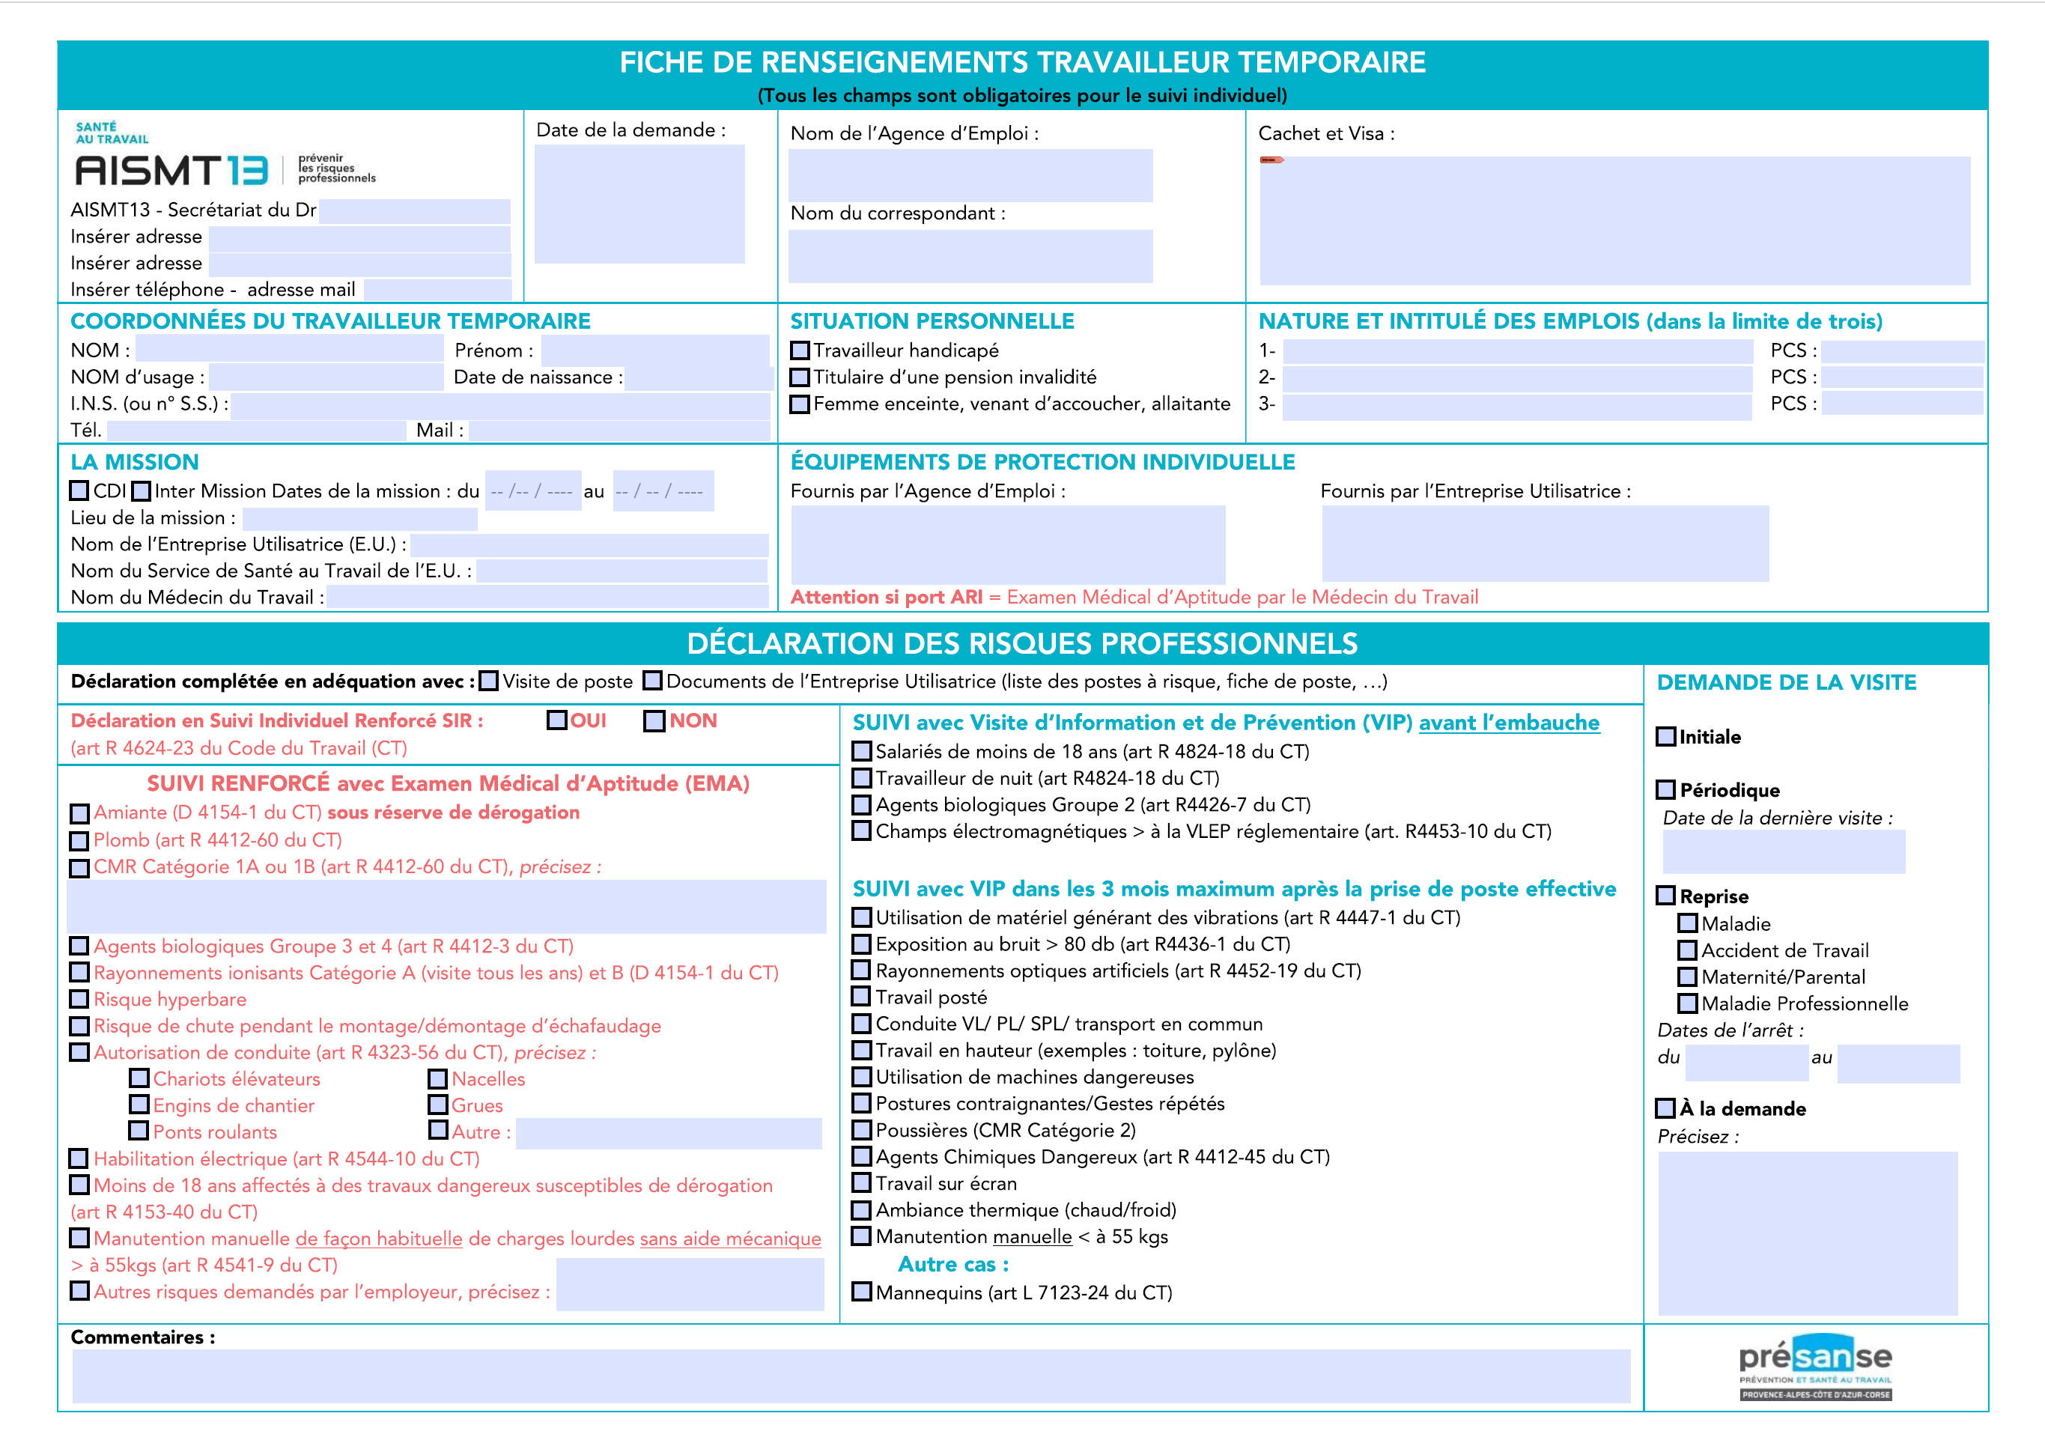Viewport: 2045px width, 1449px height.
Task: Tick the Risque hyperbare checkbox
Action: (x=79, y=999)
